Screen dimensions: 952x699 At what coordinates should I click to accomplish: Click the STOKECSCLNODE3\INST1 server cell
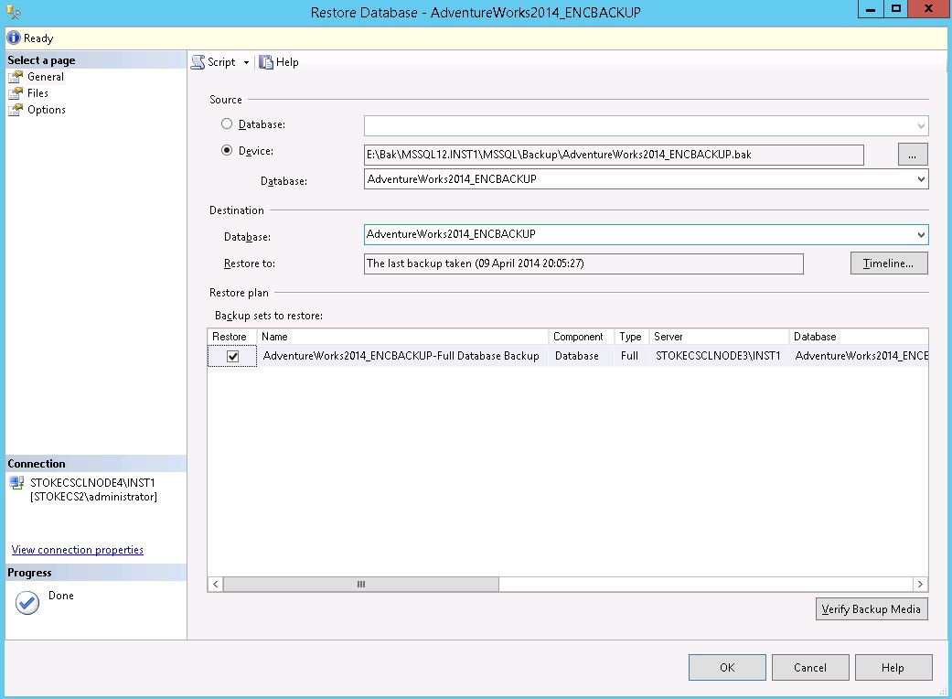(x=718, y=356)
